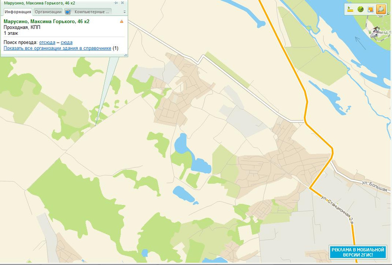Viewport: 392px width, 265px height.
Task: Click the computer monitor tab icon
Action: (x=68, y=12)
